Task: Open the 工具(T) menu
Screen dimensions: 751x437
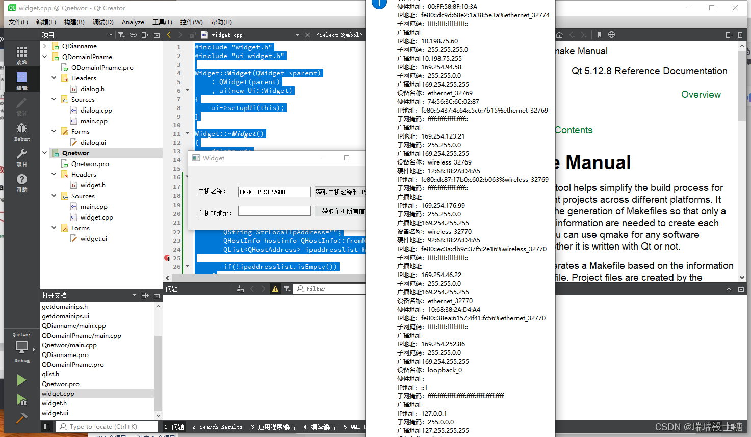Action: [x=163, y=22]
